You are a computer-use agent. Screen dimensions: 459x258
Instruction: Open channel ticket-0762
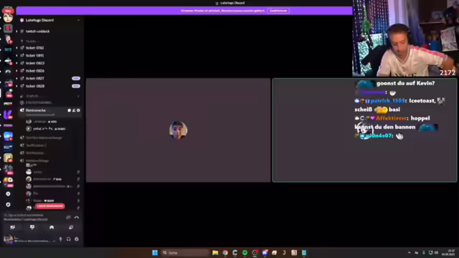(x=35, y=48)
